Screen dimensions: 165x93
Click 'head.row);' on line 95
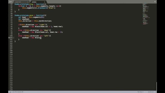coord(58,27)
